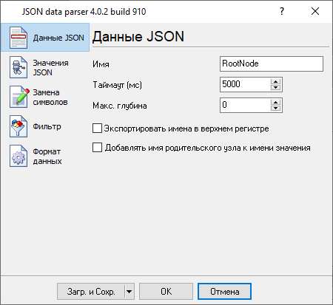Decrease the Таймаут (мс) value
Image resolution: width=333 pixels, height=305 pixels.
pos(275,87)
